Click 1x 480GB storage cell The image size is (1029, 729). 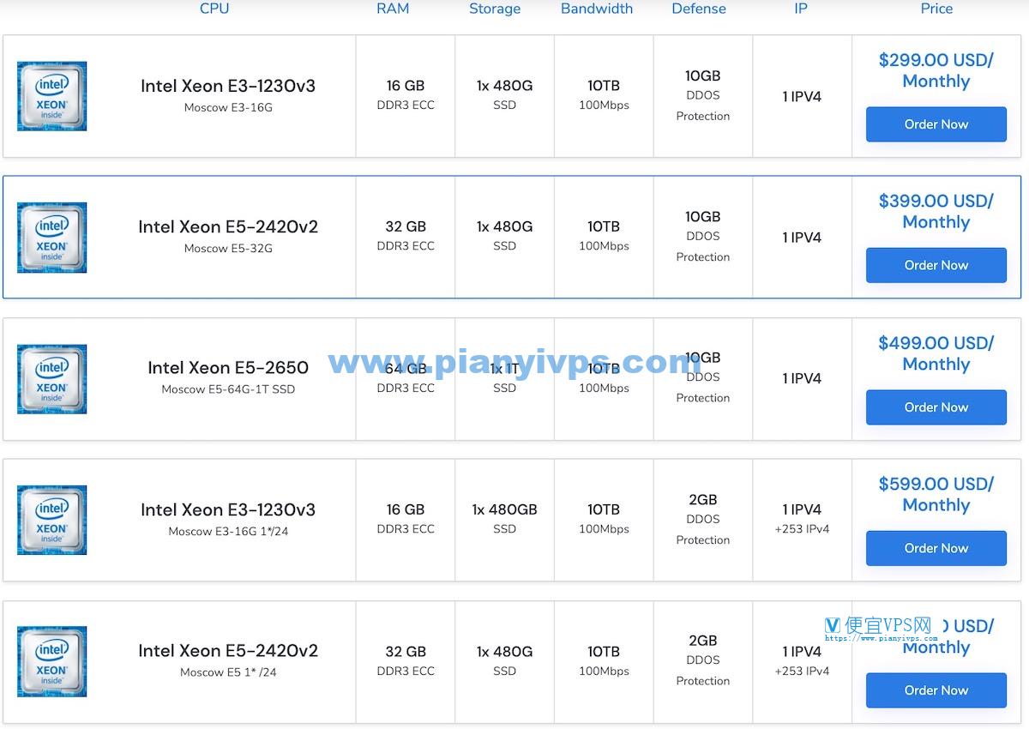click(504, 509)
